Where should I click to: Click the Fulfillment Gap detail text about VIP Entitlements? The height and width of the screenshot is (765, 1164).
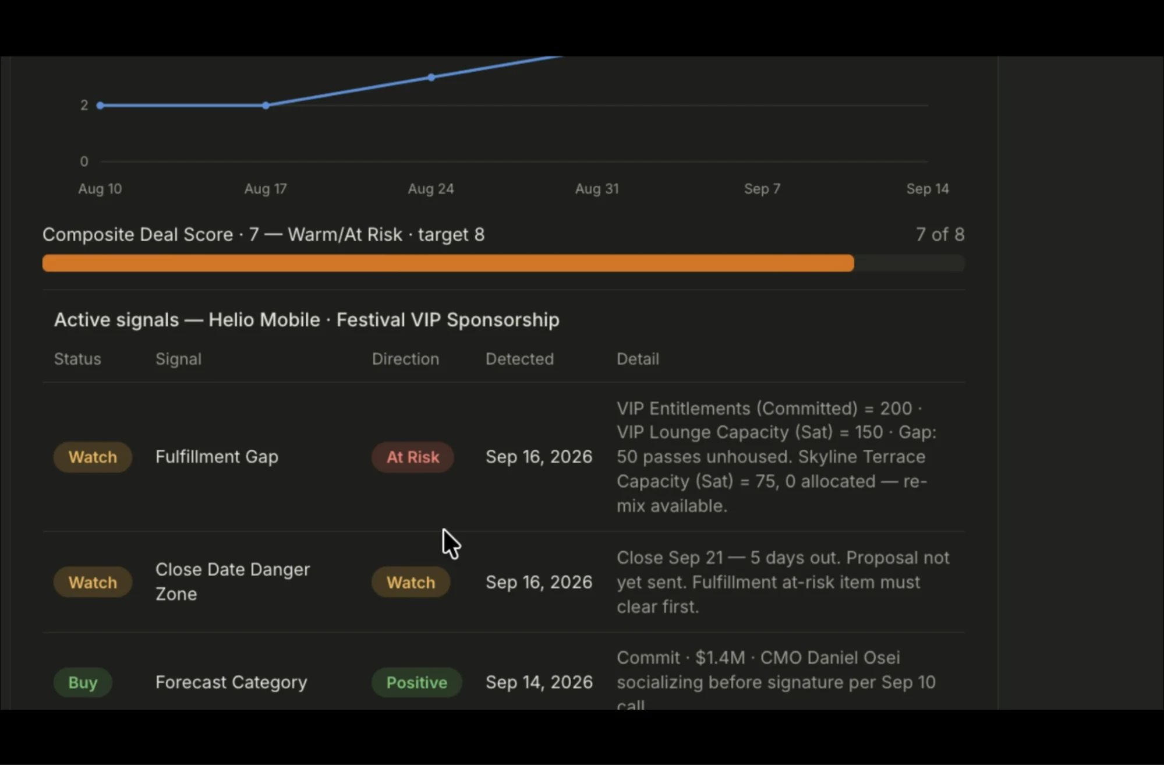point(777,457)
